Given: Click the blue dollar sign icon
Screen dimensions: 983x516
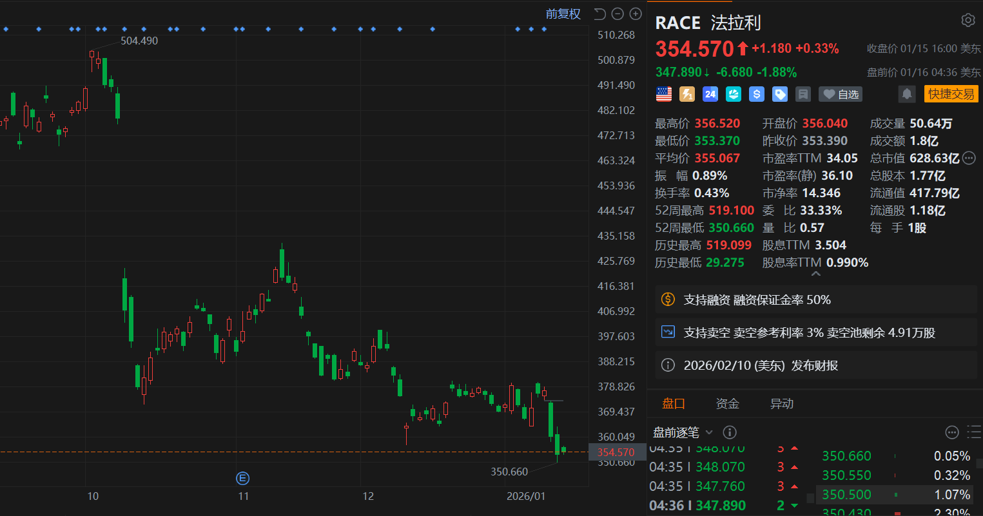Looking at the screenshot, I should 757,95.
